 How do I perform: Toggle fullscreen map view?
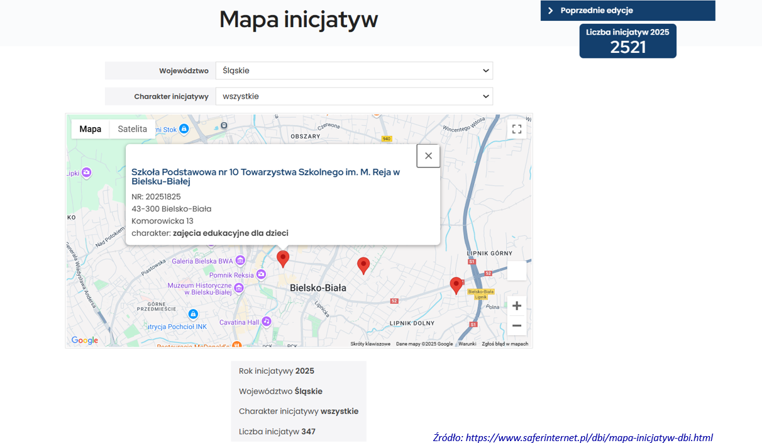[517, 129]
